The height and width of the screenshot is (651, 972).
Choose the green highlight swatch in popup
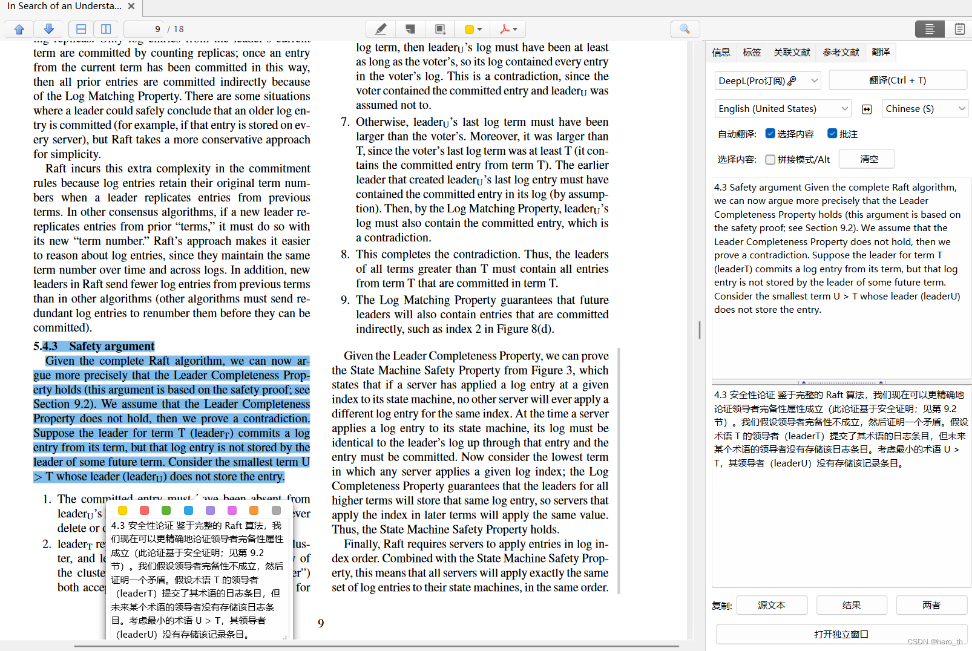pyautogui.click(x=166, y=511)
